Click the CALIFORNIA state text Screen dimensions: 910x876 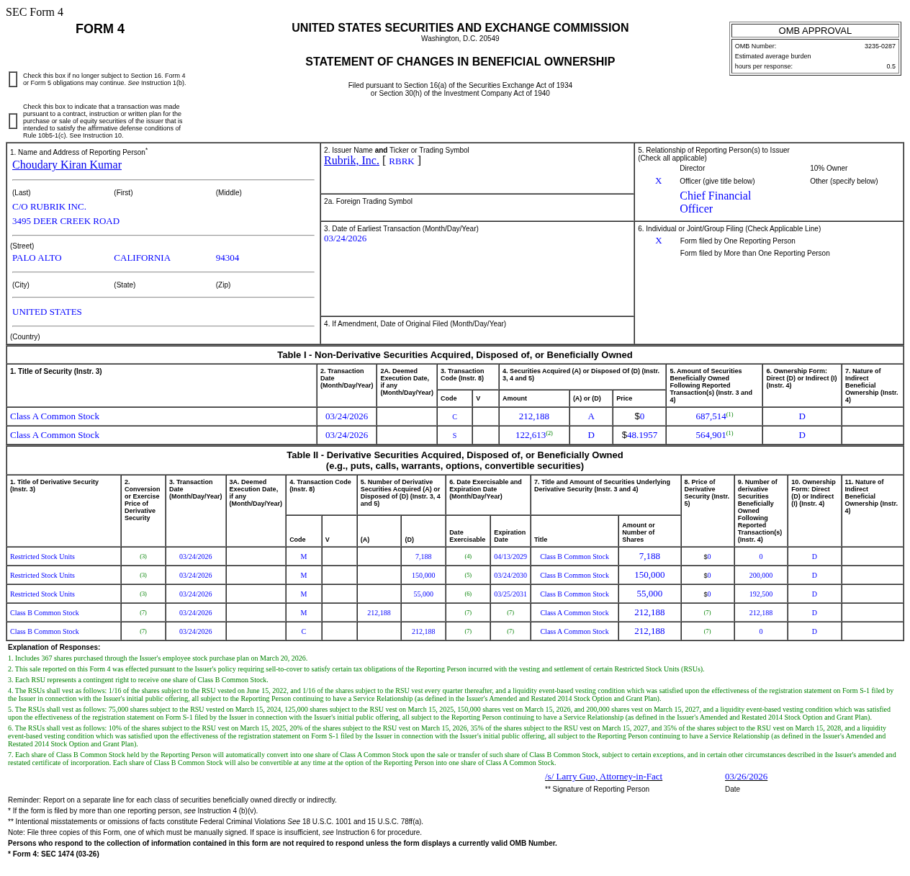click(142, 258)
